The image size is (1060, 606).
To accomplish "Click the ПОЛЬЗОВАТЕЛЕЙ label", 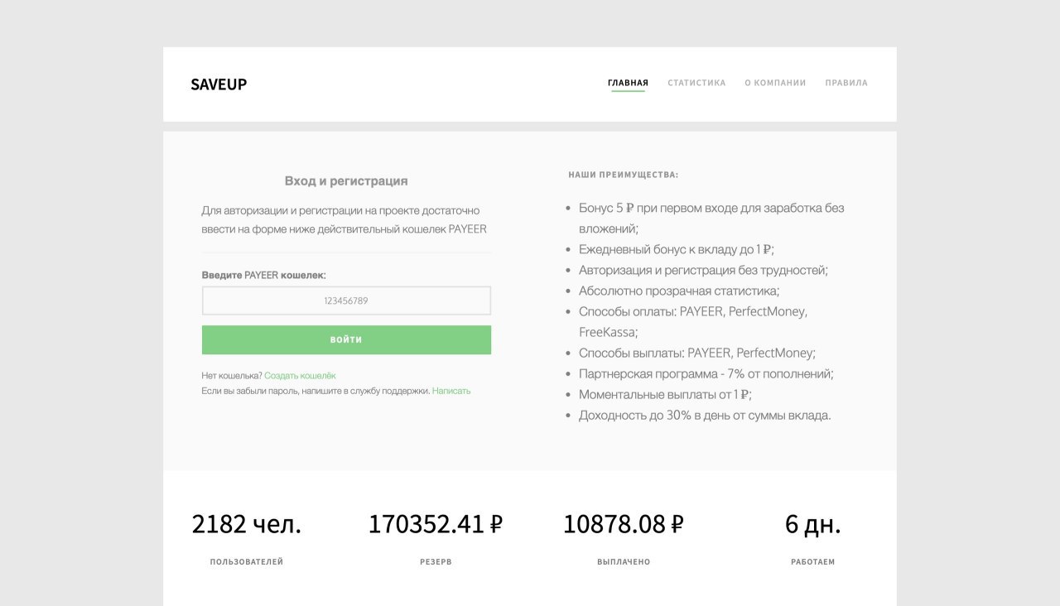I will (x=246, y=562).
